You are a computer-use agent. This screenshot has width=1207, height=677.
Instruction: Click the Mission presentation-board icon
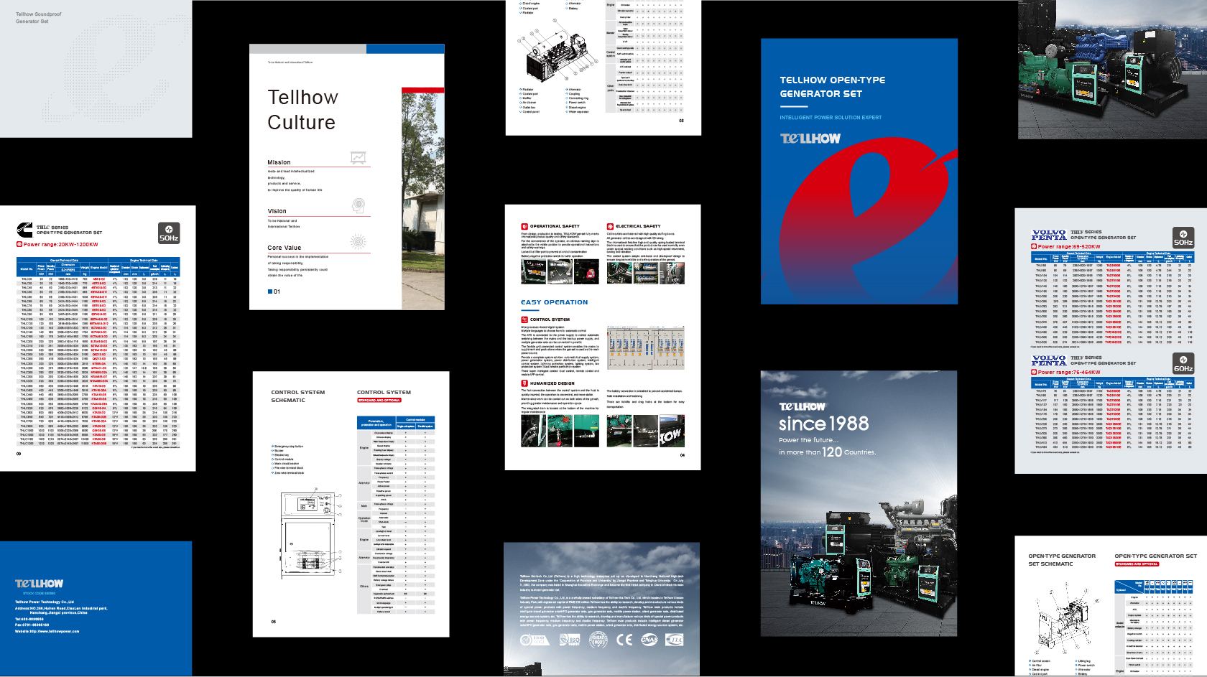(x=358, y=157)
